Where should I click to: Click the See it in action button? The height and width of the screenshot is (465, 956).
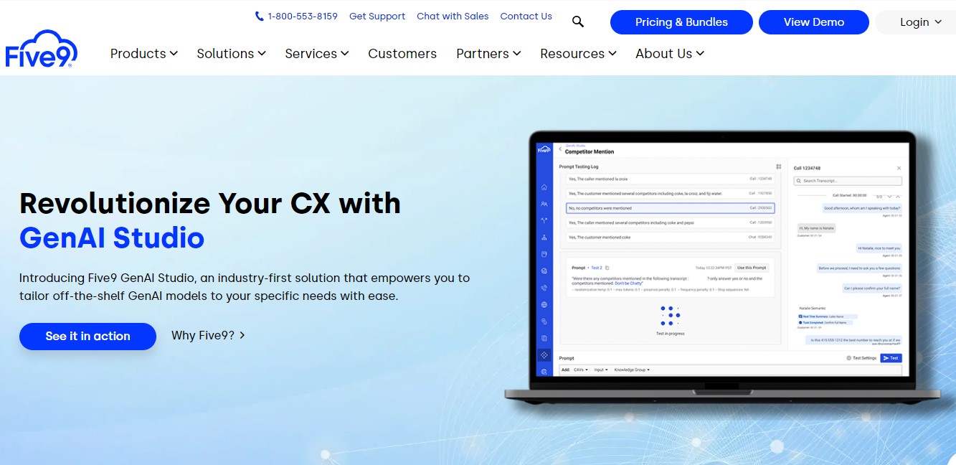(x=87, y=337)
